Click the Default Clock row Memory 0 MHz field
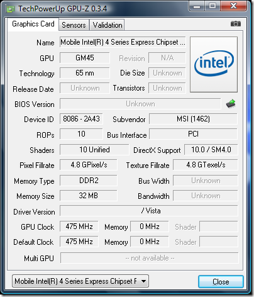Image resolution: width=254 pixels, height=297 pixels. pyautogui.click(x=150, y=242)
